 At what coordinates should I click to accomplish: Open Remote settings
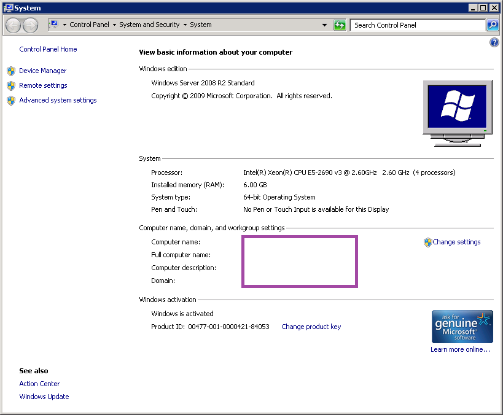pyautogui.click(x=43, y=85)
